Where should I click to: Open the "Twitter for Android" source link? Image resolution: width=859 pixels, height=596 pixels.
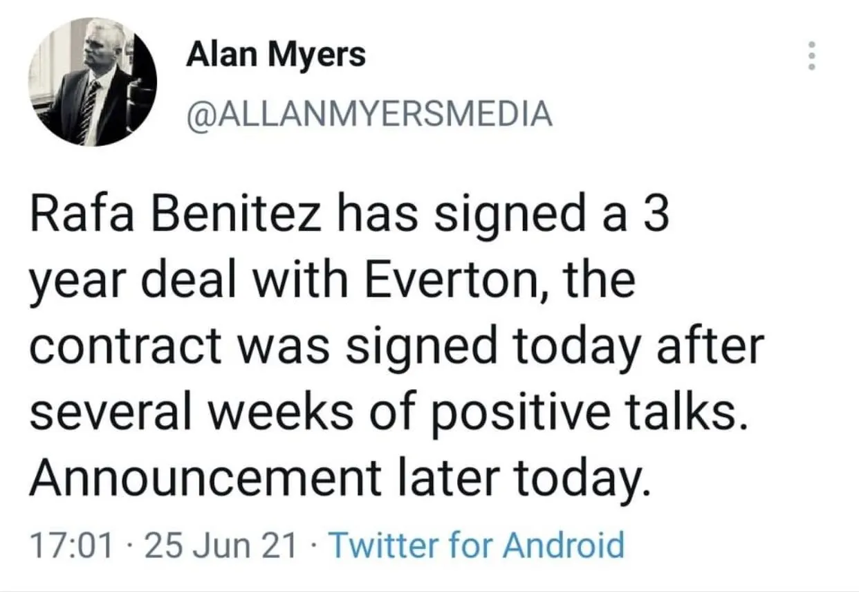pyautogui.click(x=478, y=544)
